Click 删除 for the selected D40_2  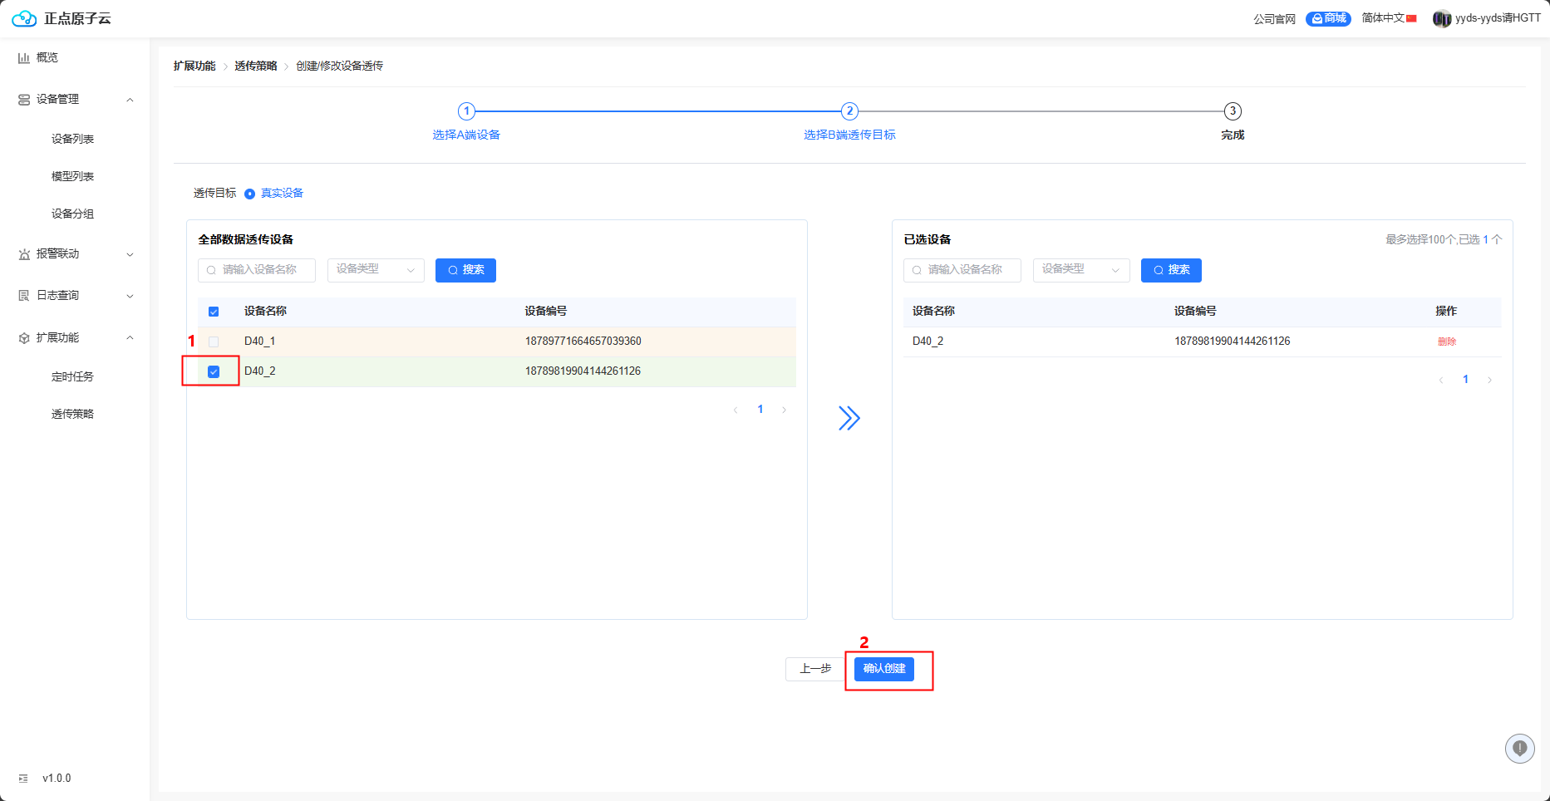pyautogui.click(x=1446, y=342)
